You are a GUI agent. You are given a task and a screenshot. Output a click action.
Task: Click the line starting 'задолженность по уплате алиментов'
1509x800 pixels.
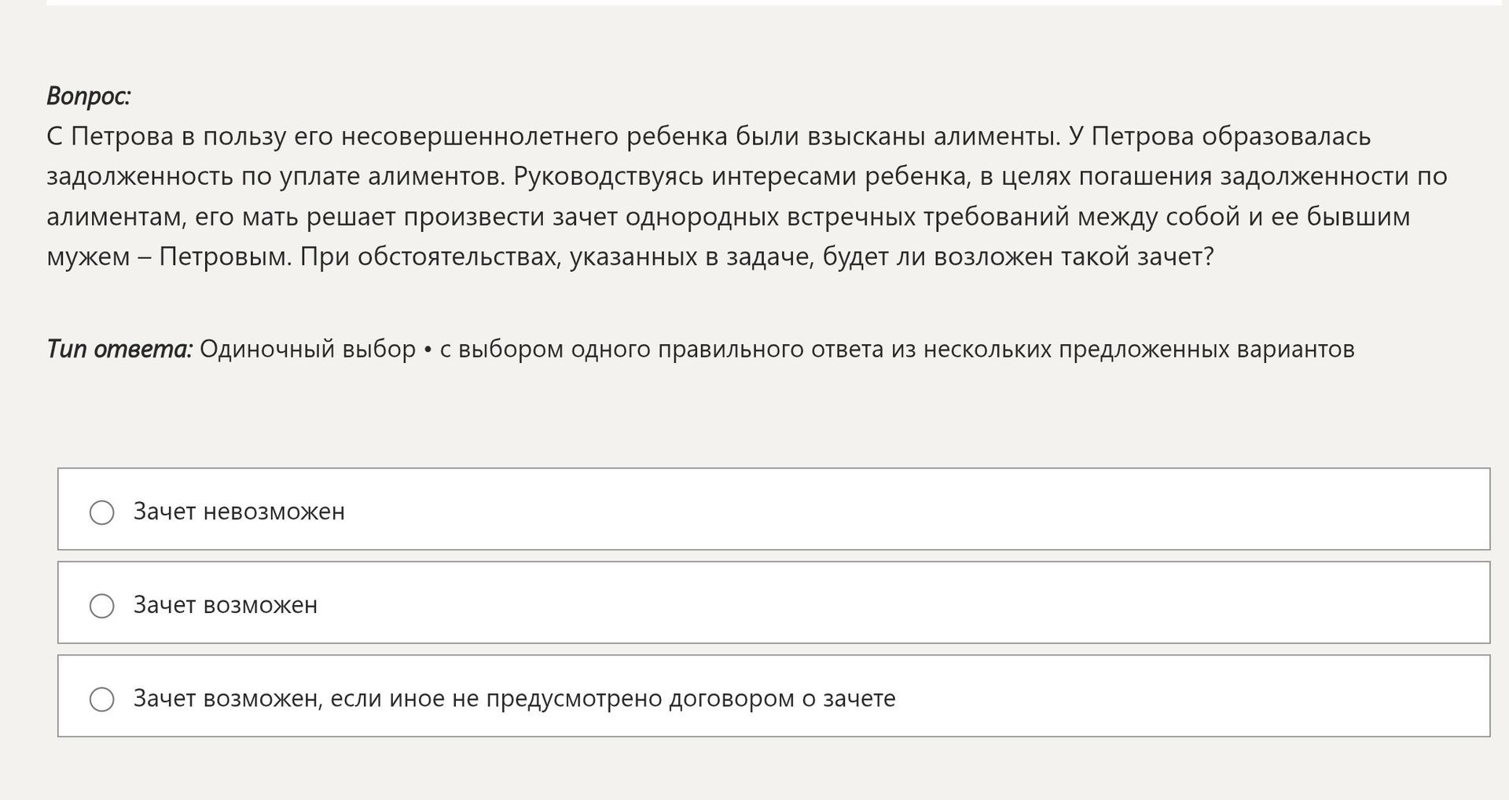[x=747, y=177]
